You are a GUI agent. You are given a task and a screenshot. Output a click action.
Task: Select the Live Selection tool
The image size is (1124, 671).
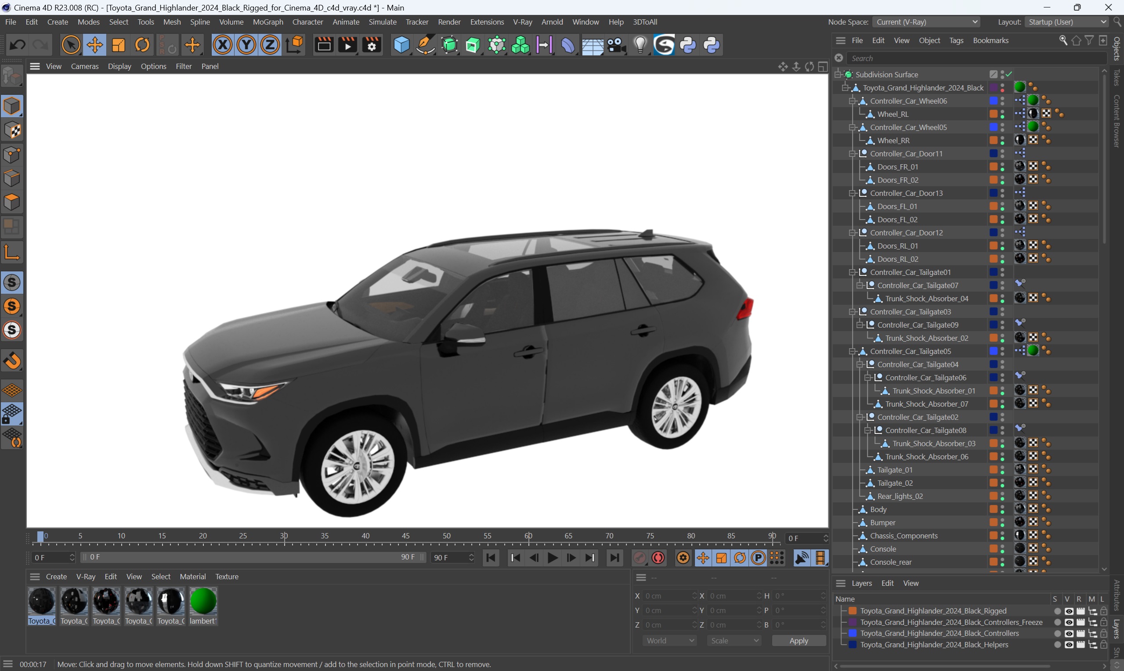[x=71, y=45]
